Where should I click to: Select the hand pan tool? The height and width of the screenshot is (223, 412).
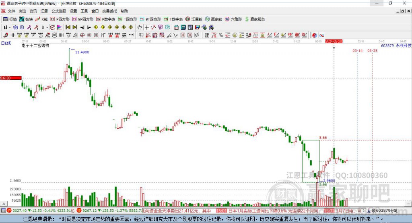click(x=140, y=27)
